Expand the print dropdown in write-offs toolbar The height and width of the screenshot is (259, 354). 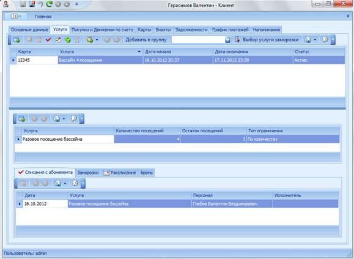coord(65,183)
